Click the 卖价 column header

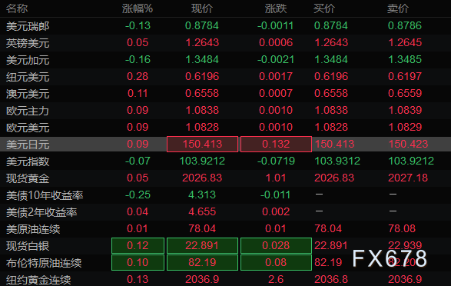398,8
